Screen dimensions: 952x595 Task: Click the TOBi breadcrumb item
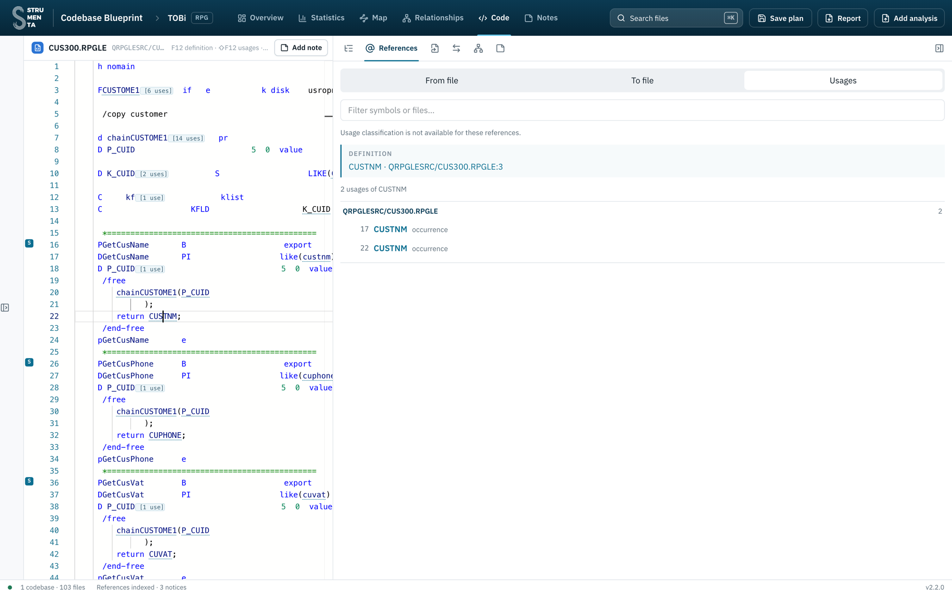tap(177, 18)
